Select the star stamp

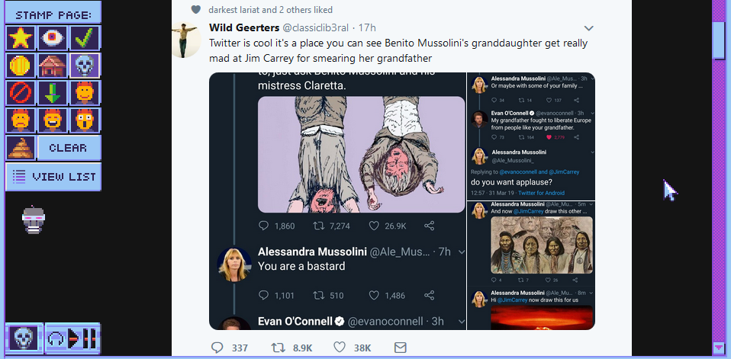tap(20, 38)
